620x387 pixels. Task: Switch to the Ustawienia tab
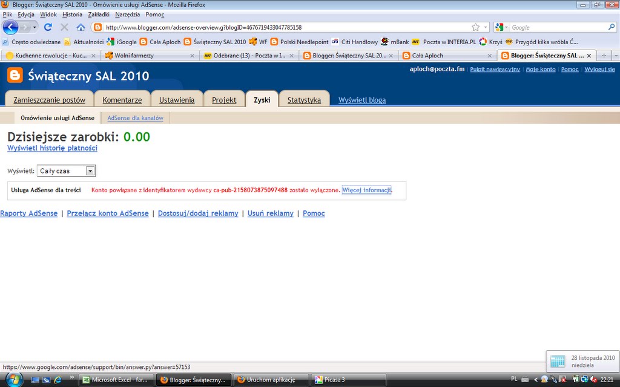(177, 100)
